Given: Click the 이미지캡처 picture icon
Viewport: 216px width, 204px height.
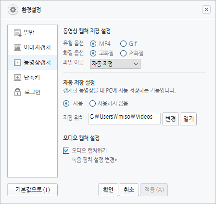Looking at the screenshot, I should (x=17, y=48).
